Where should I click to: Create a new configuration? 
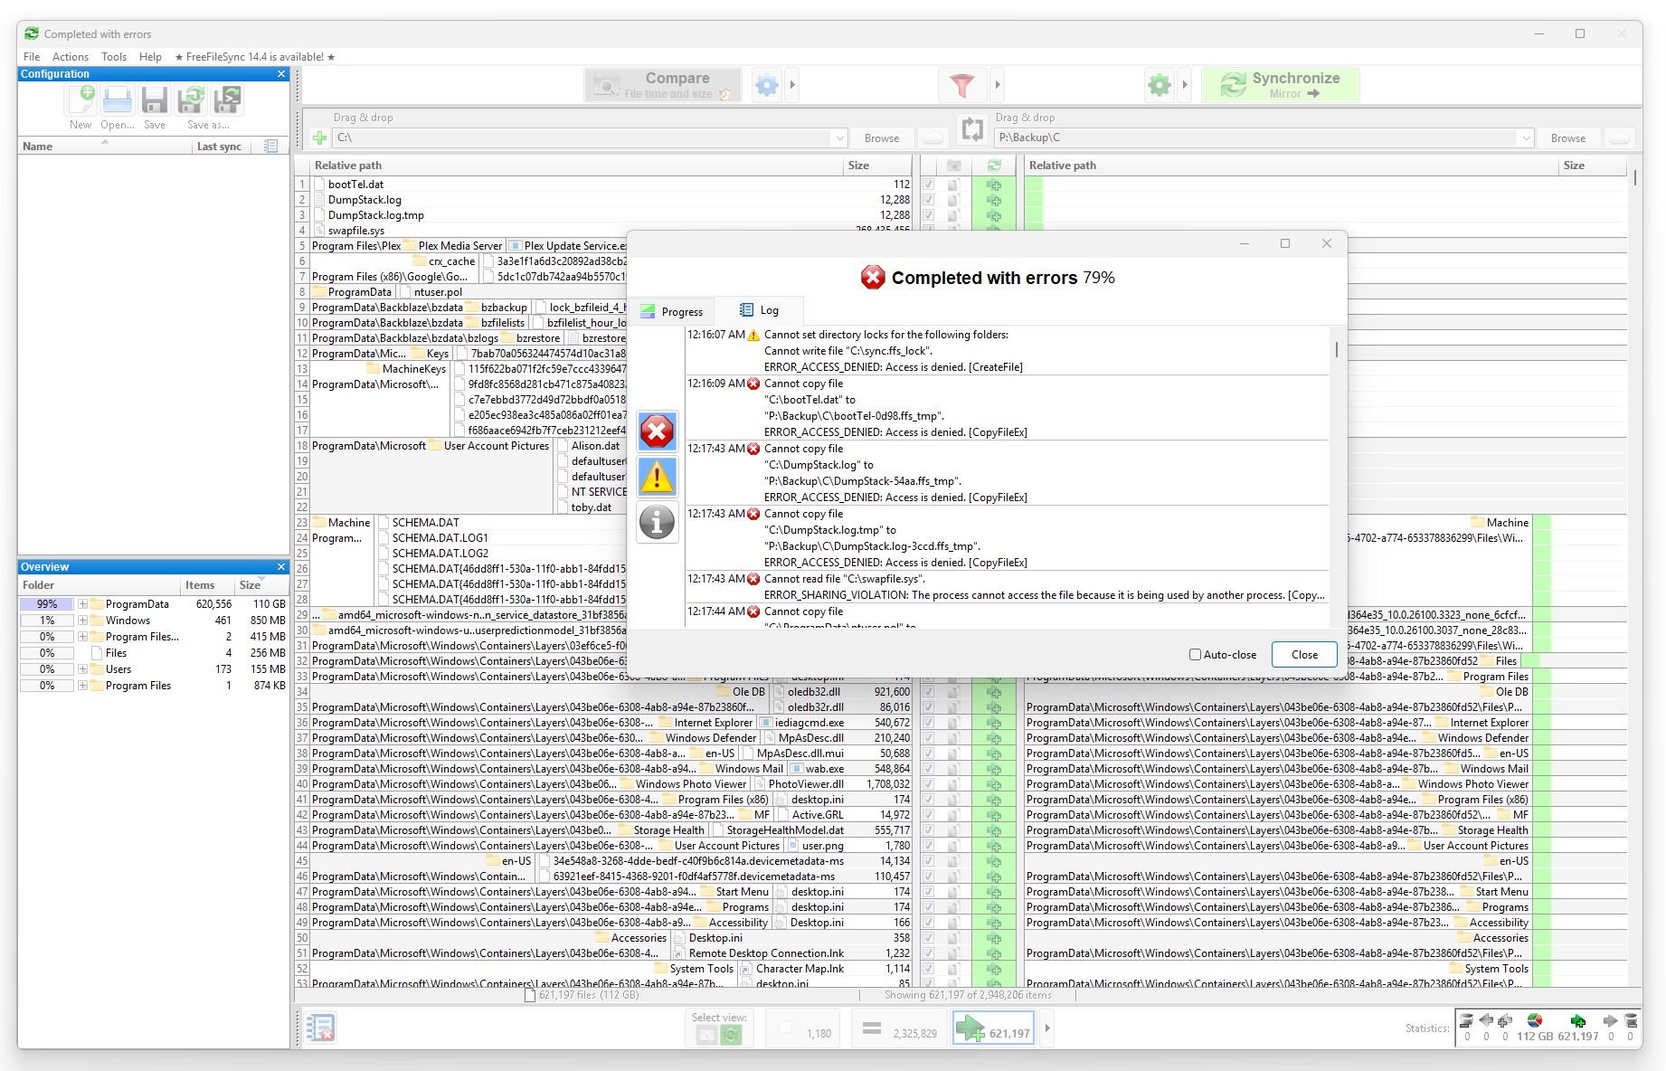click(x=80, y=101)
